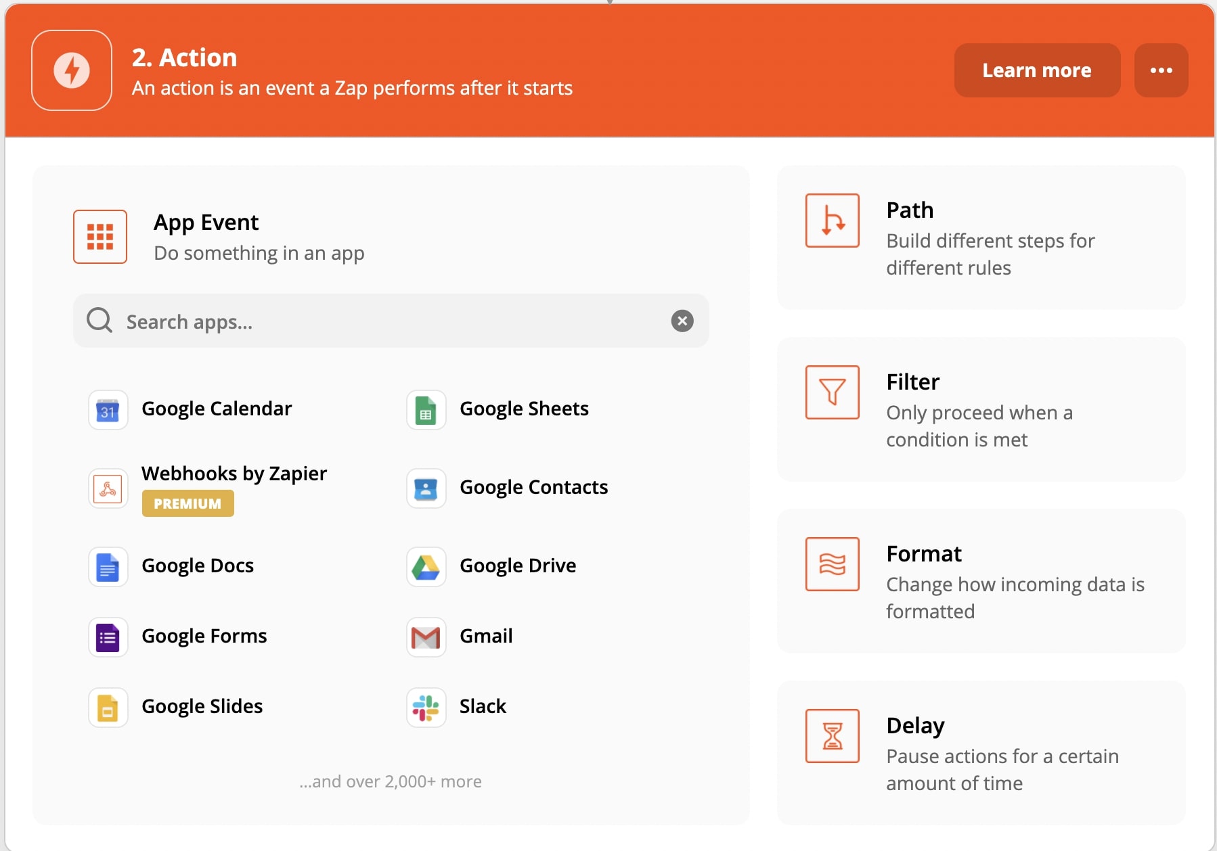
Task: Select the Format title text
Action: coord(924,554)
